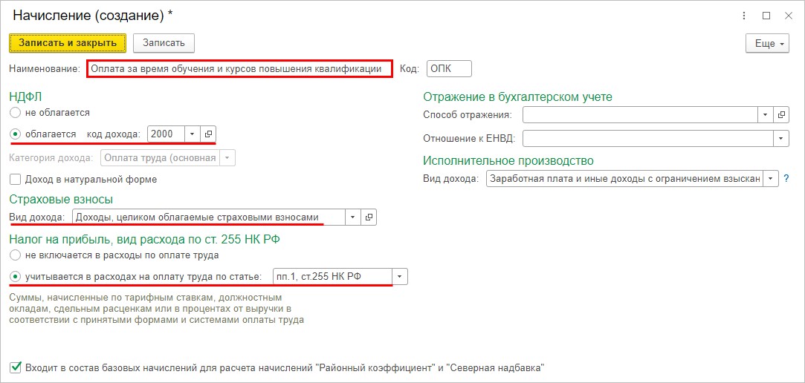
Task: Select НДФЛ 'не облагается' radio
Action: [16, 112]
